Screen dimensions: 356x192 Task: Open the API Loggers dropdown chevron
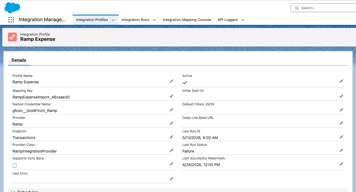[243, 20]
